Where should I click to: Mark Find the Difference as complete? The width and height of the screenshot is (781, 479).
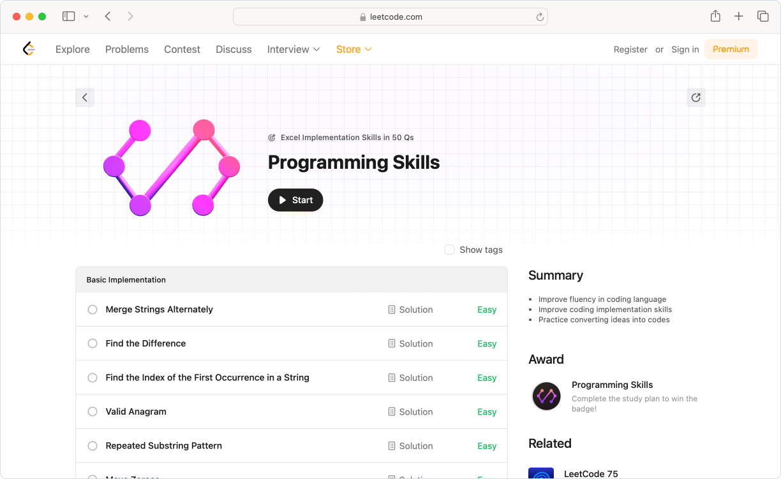point(93,343)
